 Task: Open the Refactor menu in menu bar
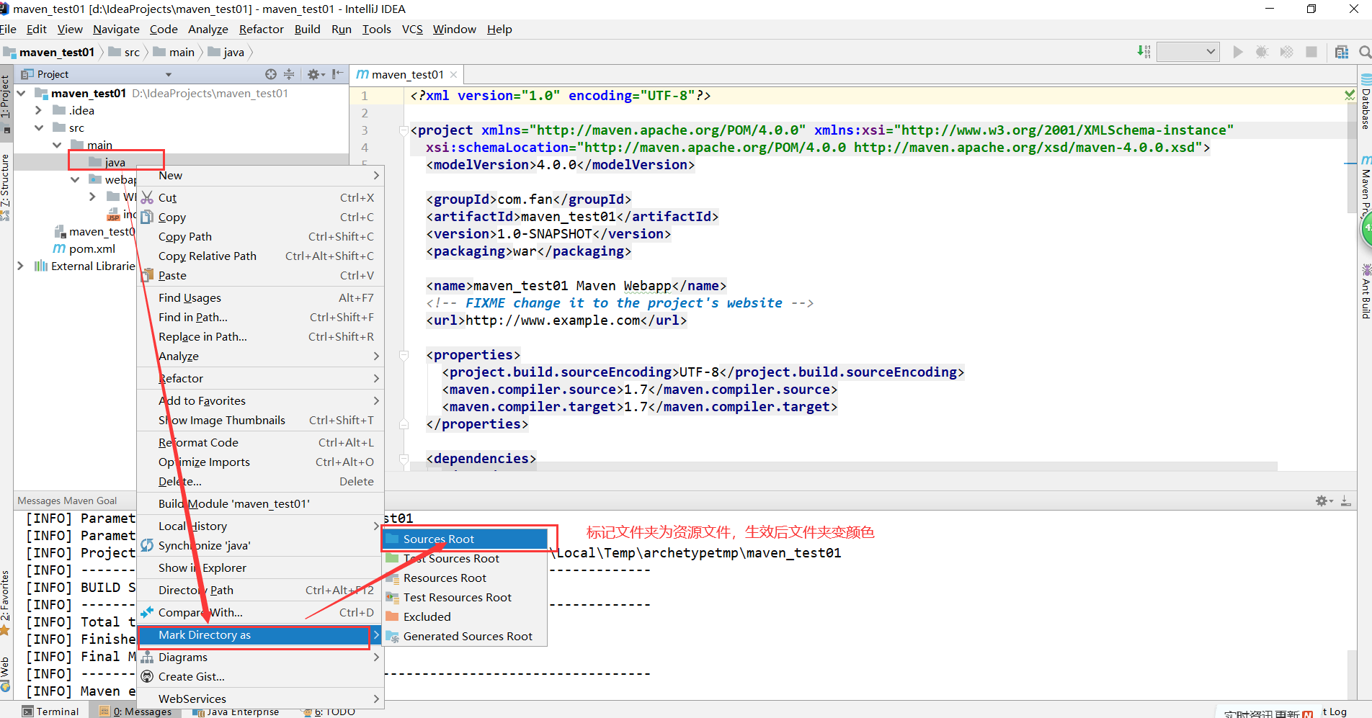pos(261,29)
